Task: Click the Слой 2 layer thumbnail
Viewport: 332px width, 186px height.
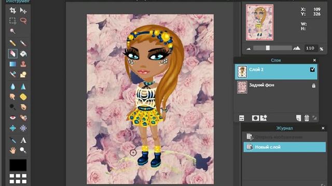Action: point(242,72)
